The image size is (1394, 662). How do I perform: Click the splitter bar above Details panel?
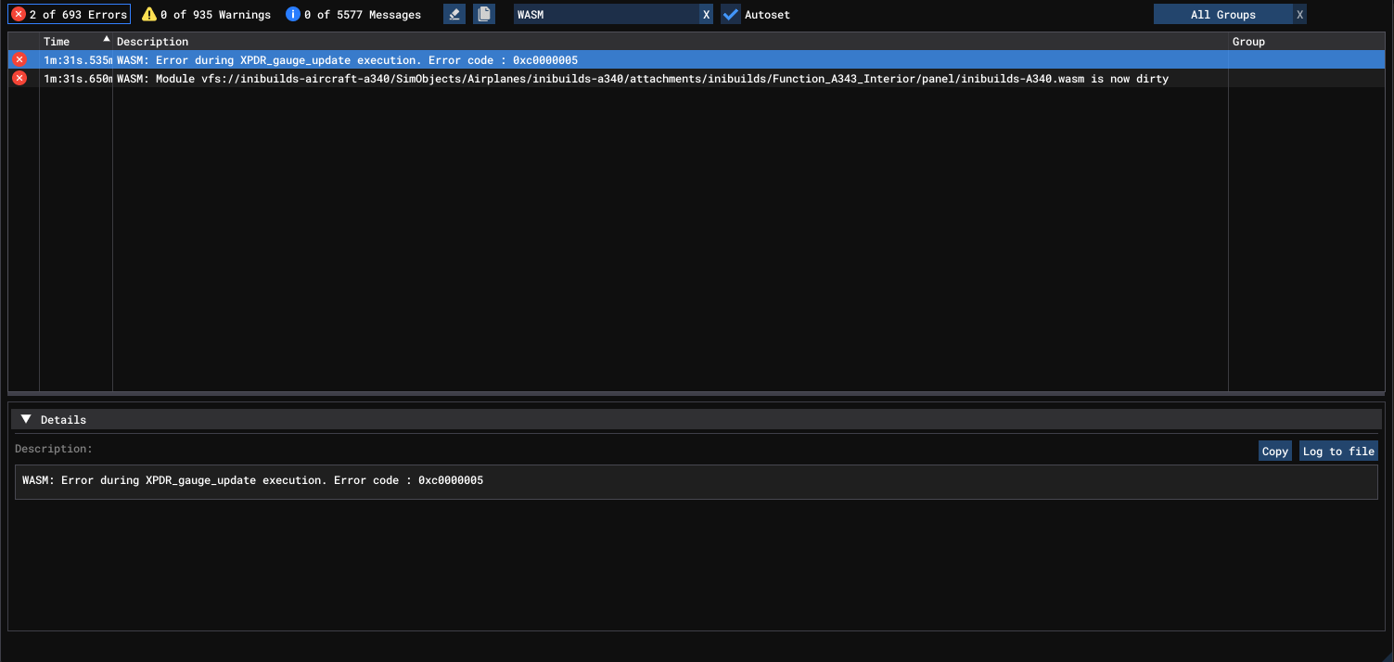(696, 394)
